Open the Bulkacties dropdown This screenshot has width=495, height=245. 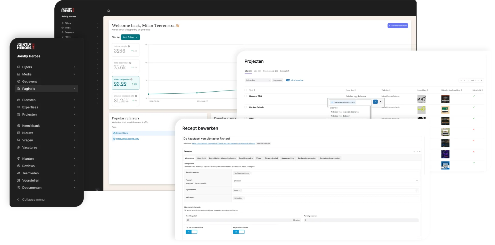pos(257,80)
